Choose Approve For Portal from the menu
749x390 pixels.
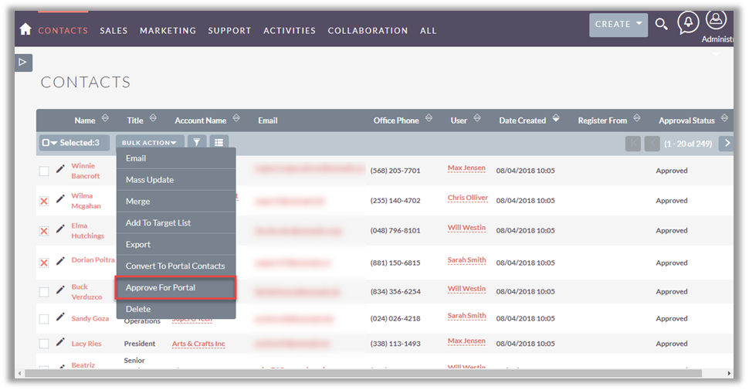pos(175,287)
